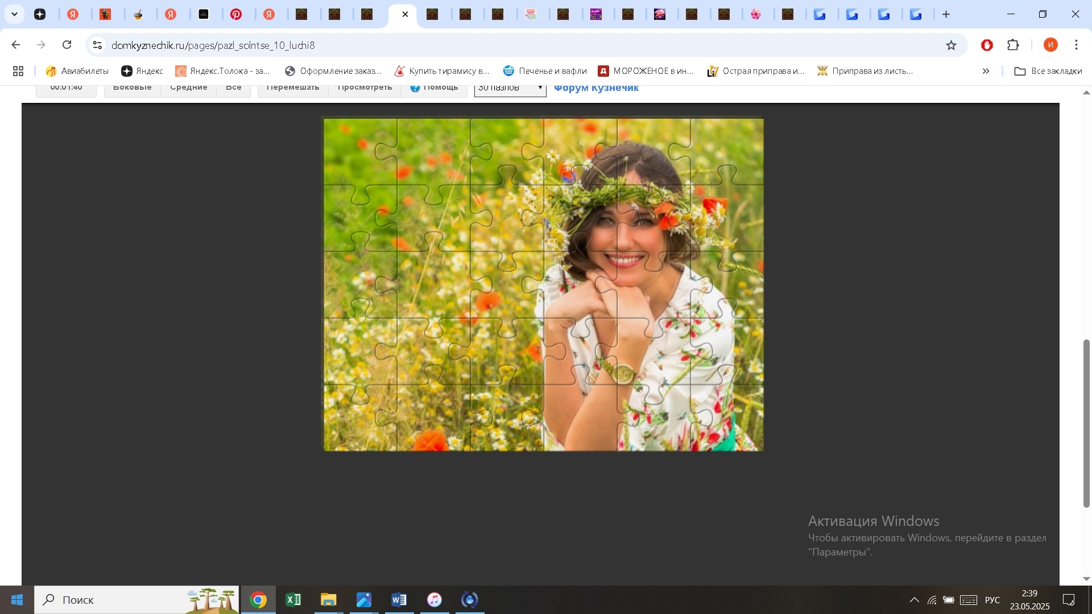
Task: Open the Приправа из листь... bookmark
Action: point(865,71)
